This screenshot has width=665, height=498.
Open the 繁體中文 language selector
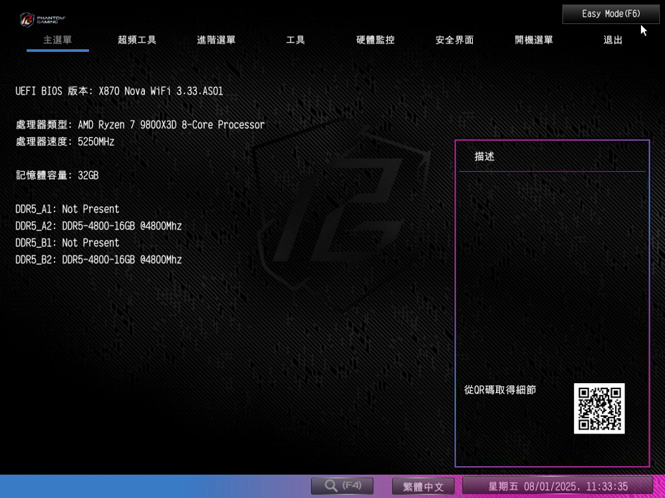(423, 487)
